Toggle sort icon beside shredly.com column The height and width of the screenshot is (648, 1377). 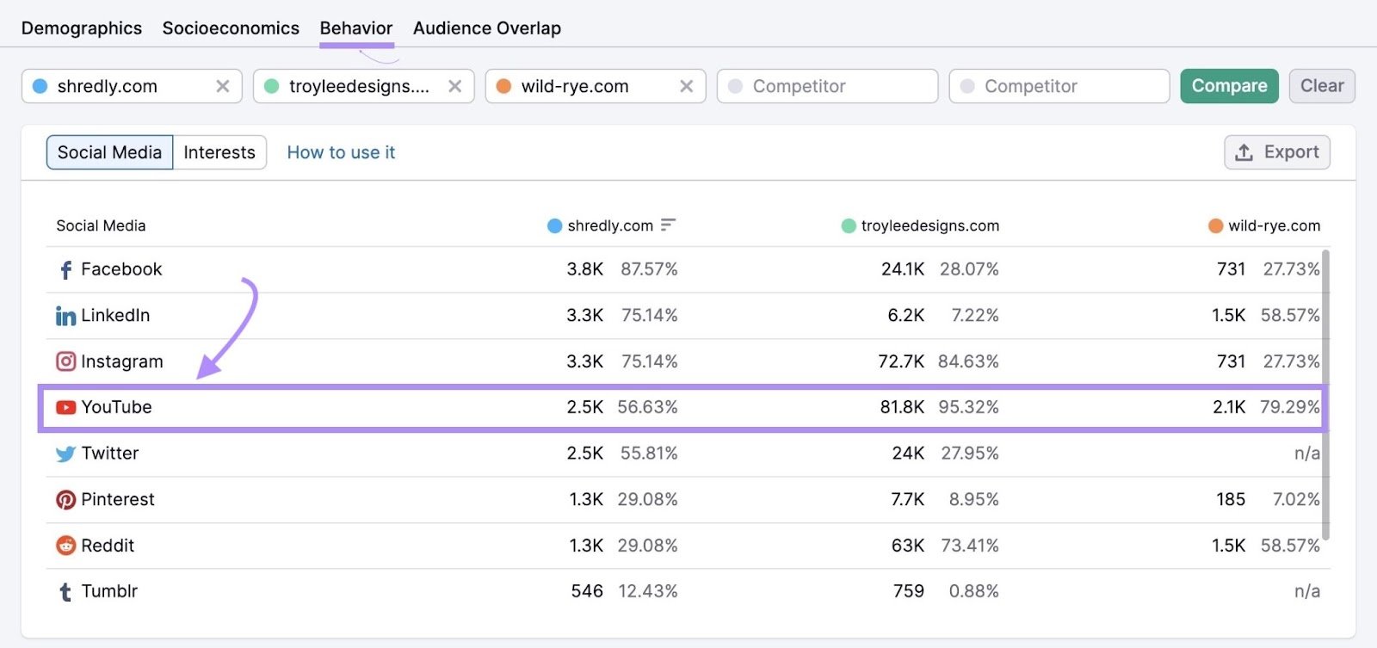tap(669, 225)
